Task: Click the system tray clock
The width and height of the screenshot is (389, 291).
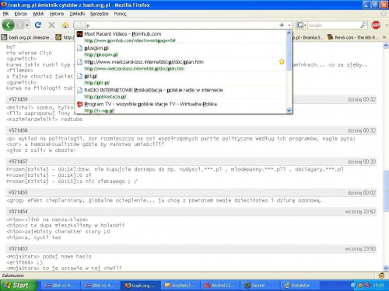Action: click(379, 286)
